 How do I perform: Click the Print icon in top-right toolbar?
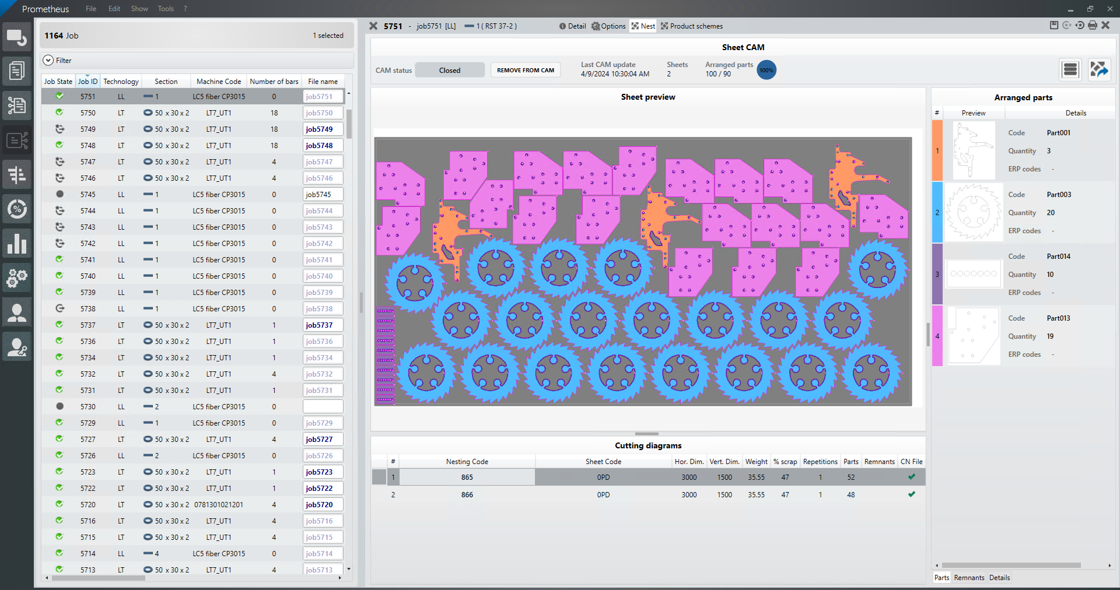1092,26
